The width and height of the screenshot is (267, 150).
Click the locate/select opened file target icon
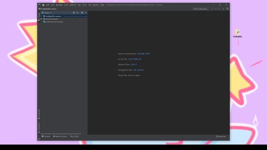pos(74,13)
